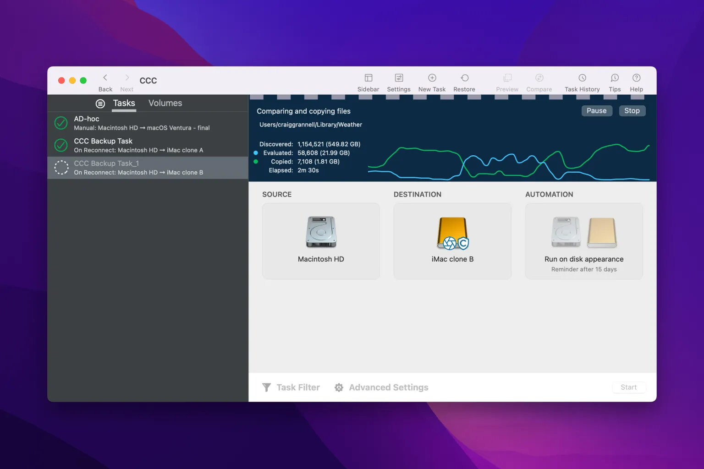Click the Restore toolbar icon
Viewport: 704px width, 469px height.
coord(464,82)
